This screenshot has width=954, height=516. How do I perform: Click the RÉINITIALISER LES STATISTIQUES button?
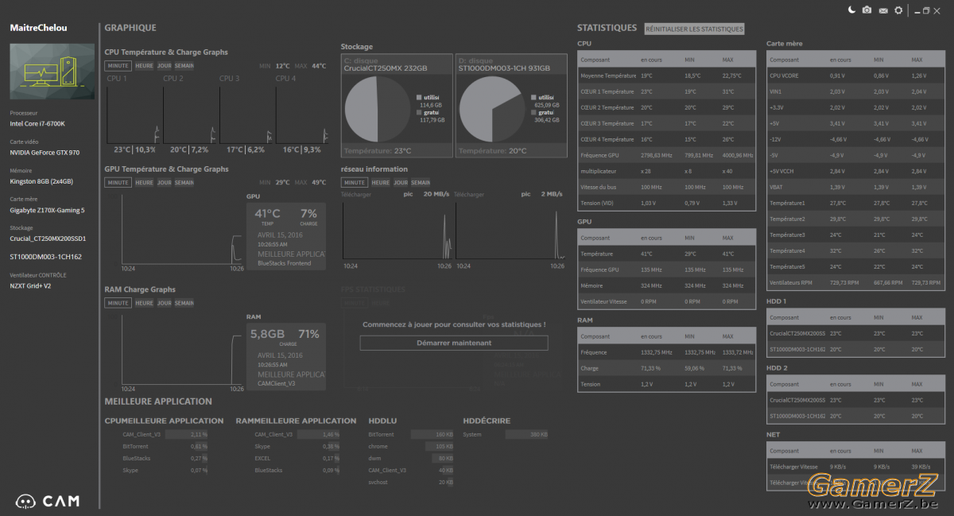tap(694, 29)
